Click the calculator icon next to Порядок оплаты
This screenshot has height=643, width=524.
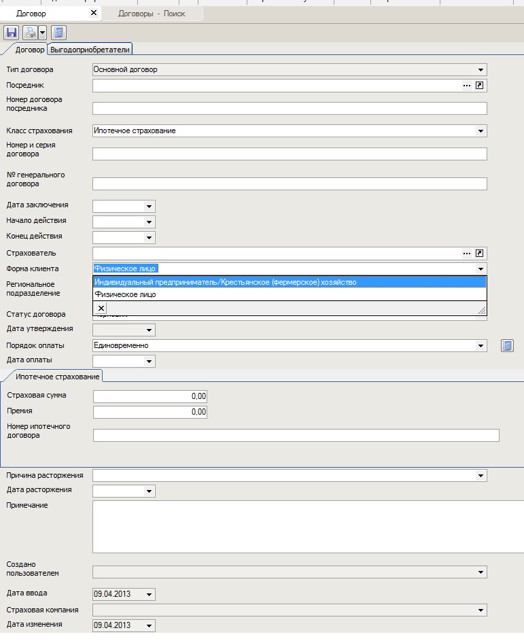(x=507, y=346)
